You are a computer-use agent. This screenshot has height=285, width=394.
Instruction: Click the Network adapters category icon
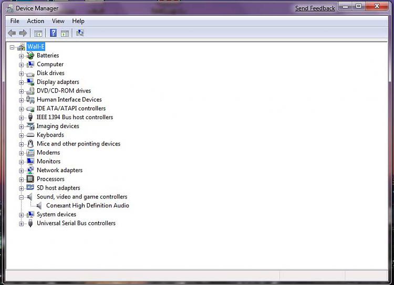coord(30,170)
